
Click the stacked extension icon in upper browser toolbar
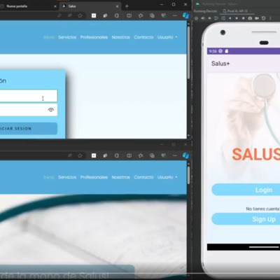[105, 15]
